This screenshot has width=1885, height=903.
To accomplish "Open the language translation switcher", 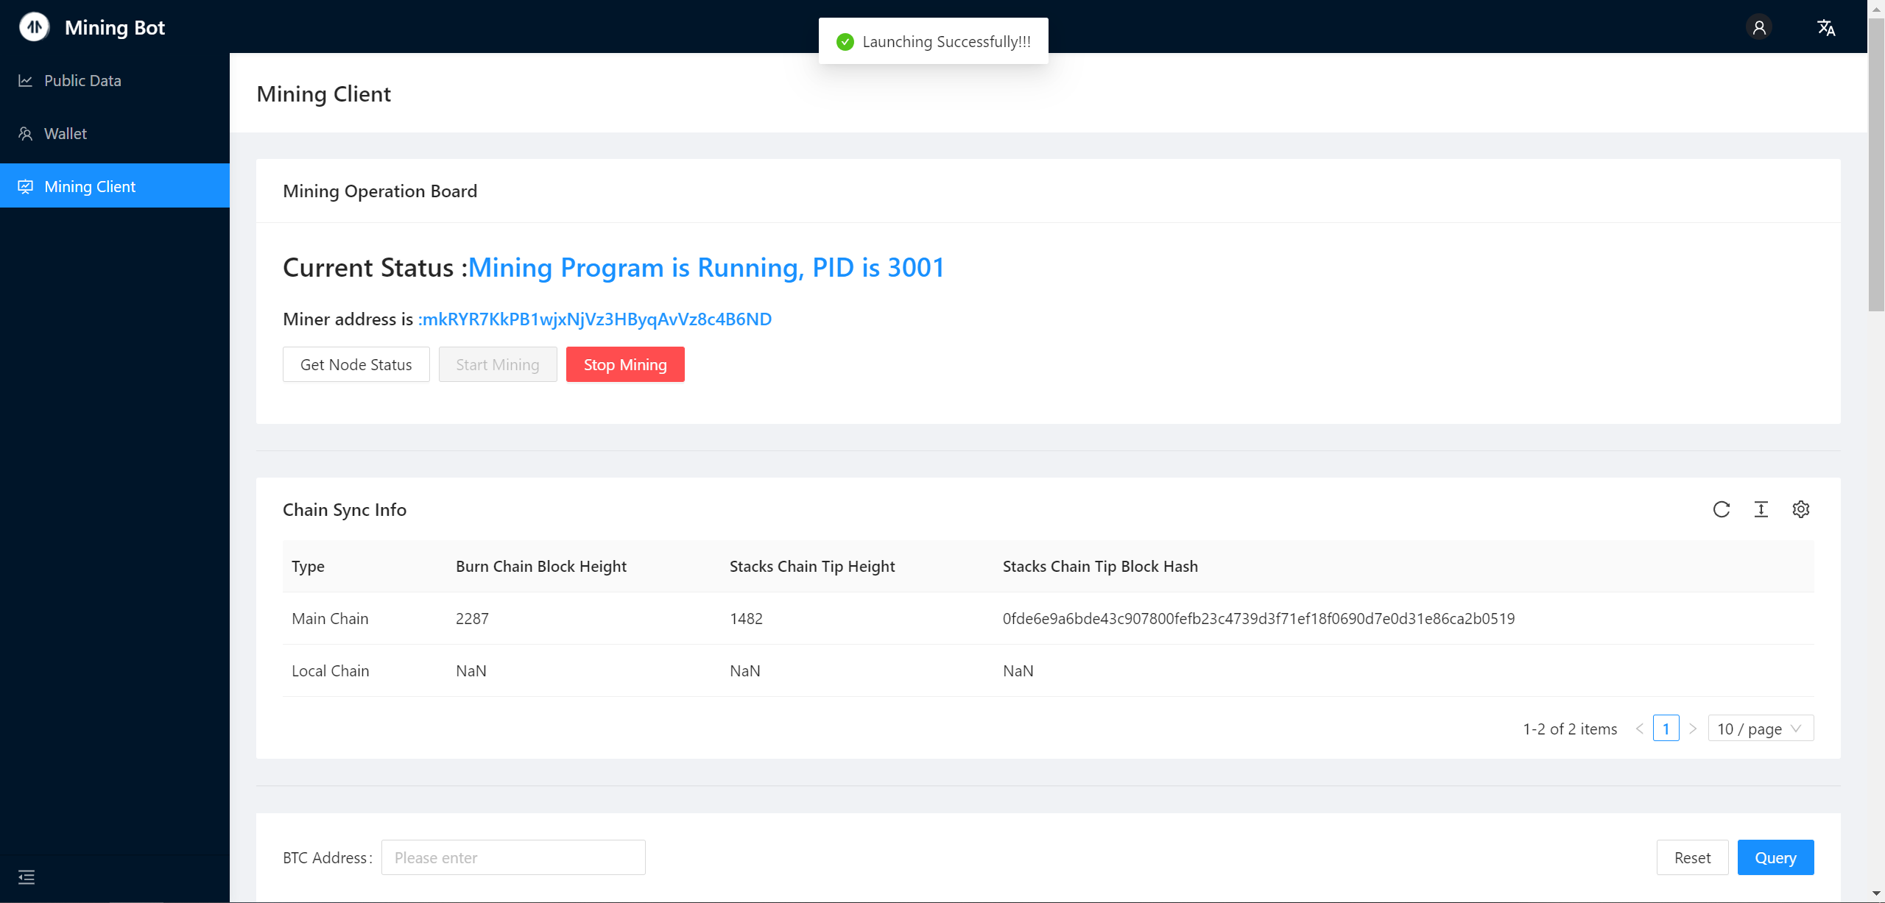I will [1826, 27].
